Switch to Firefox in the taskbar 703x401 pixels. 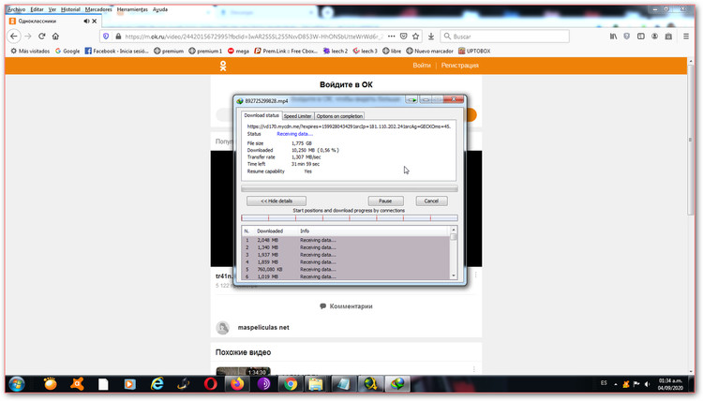point(237,384)
